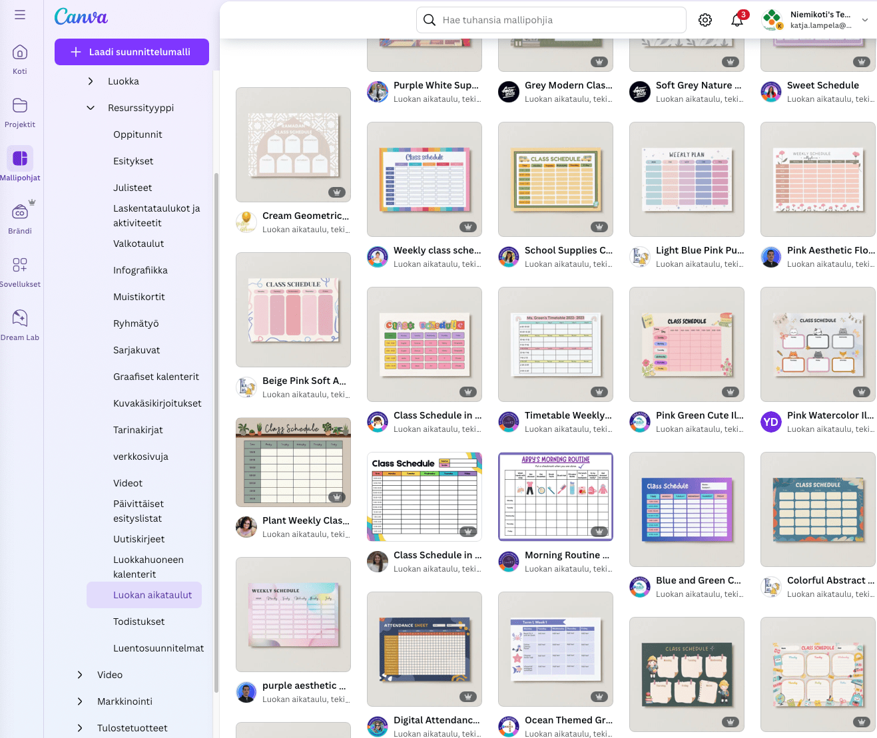Expand the Markkinointi category
This screenshot has width=877, height=738.
tap(80, 701)
